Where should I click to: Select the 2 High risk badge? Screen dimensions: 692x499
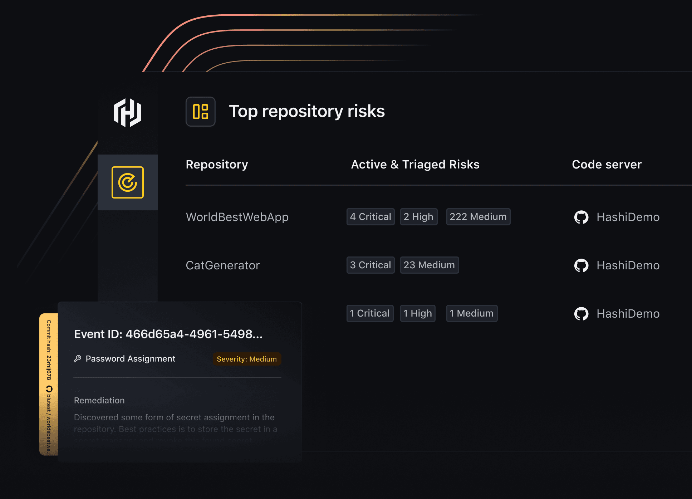418,217
